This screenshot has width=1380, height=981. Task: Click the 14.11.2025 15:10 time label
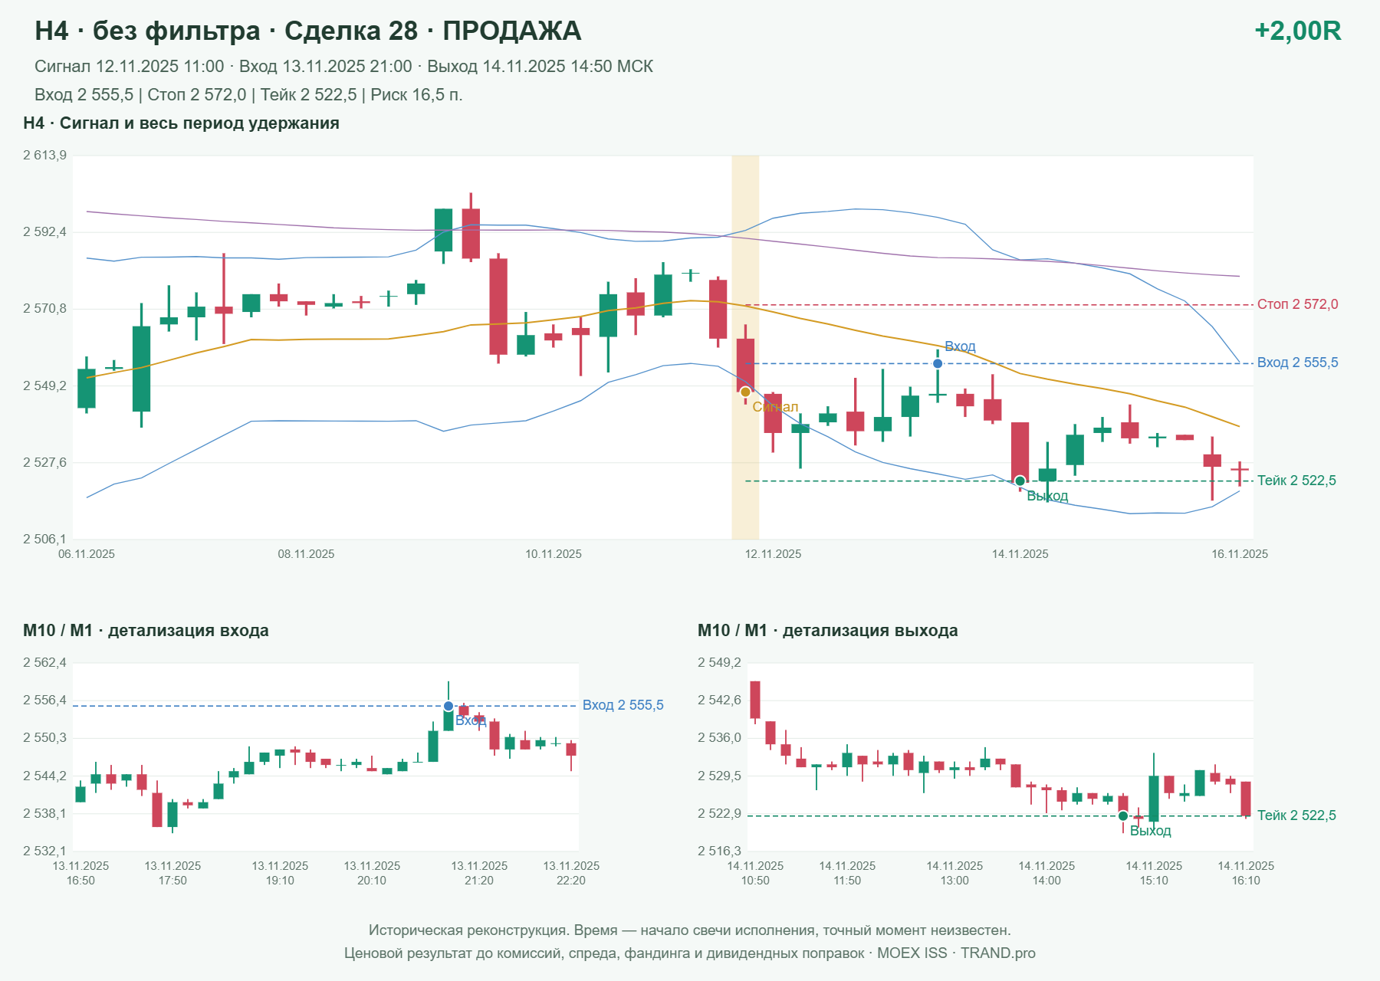(1154, 873)
